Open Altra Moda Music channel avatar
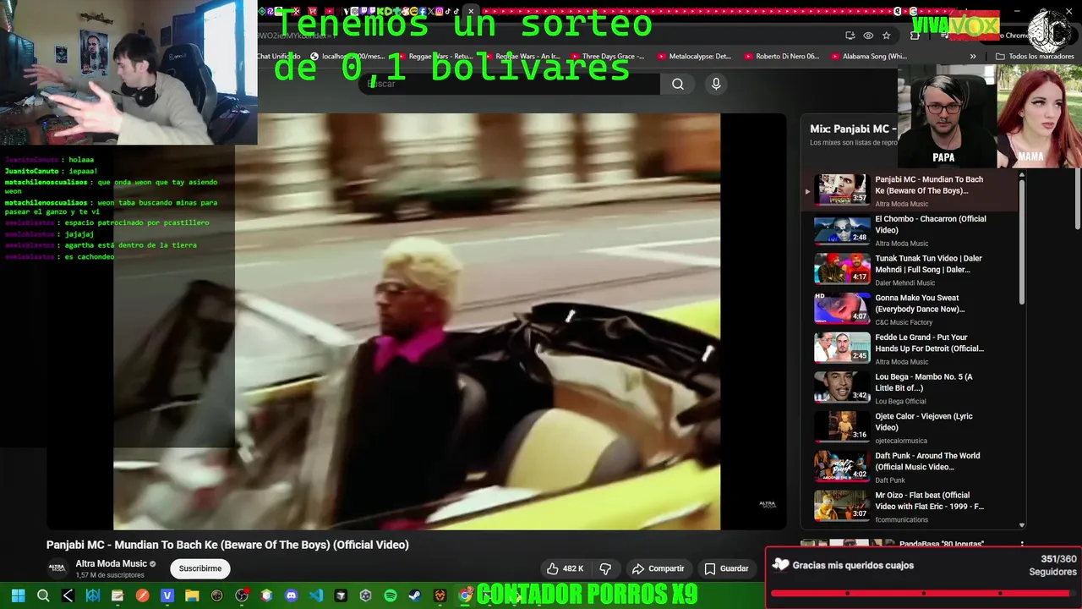The height and width of the screenshot is (609, 1082). [57, 568]
